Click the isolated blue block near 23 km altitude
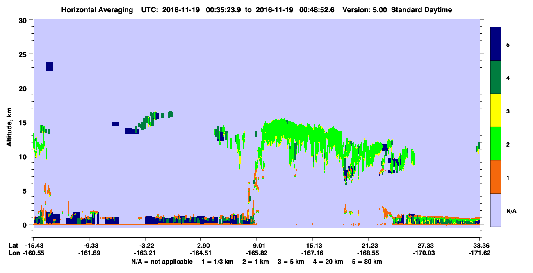 tap(50, 66)
